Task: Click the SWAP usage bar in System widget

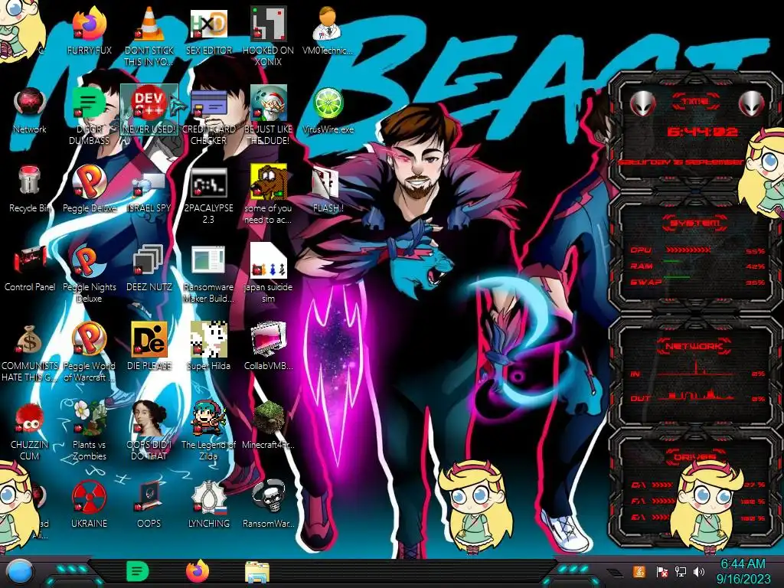Action: click(x=677, y=276)
